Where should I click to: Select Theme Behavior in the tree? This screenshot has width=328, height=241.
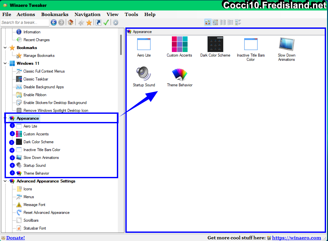(x=36, y=173)
